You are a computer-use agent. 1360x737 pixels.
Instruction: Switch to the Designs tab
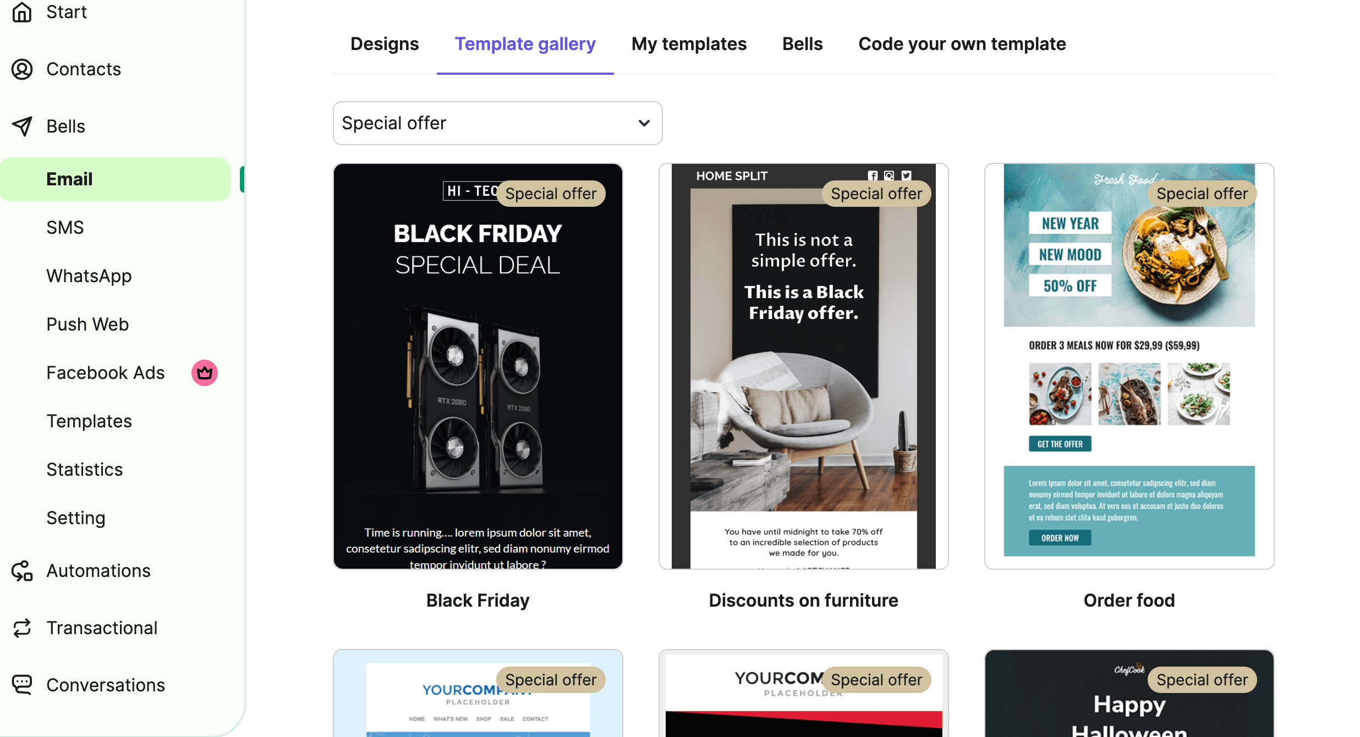385,44
